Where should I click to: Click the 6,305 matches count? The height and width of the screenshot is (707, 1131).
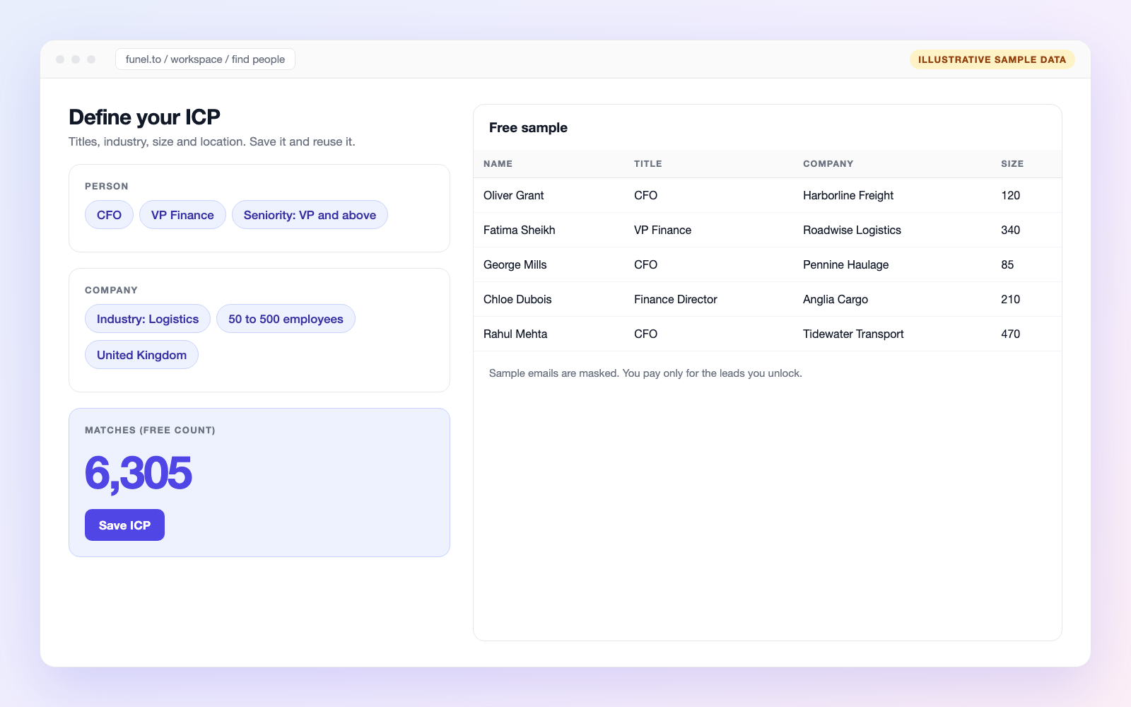[138, 472]
